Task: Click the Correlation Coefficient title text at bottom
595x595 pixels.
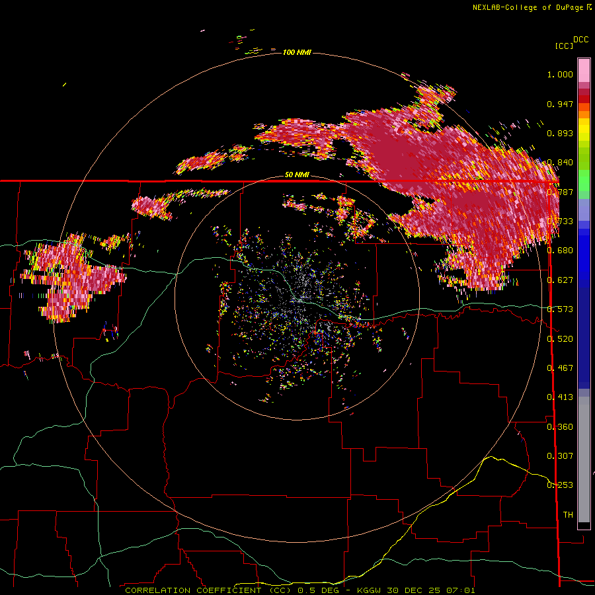Action: pyautogui.click(x=208, y=590)
